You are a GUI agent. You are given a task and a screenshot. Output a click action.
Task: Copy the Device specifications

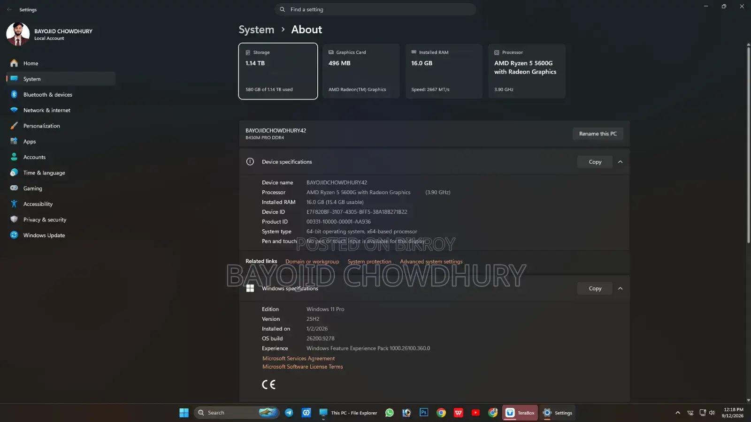pyautogui.click(x=595, y=162)
